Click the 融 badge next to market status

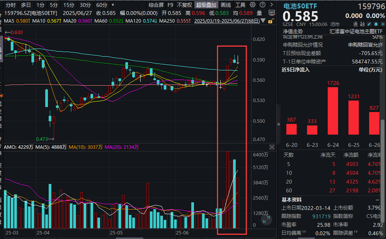(362, 24)
